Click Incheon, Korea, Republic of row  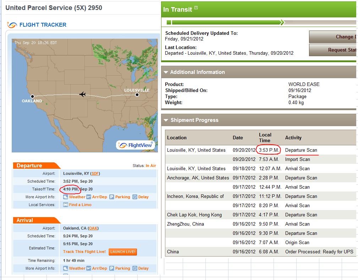pyautogui.click(x=260, y=196)
